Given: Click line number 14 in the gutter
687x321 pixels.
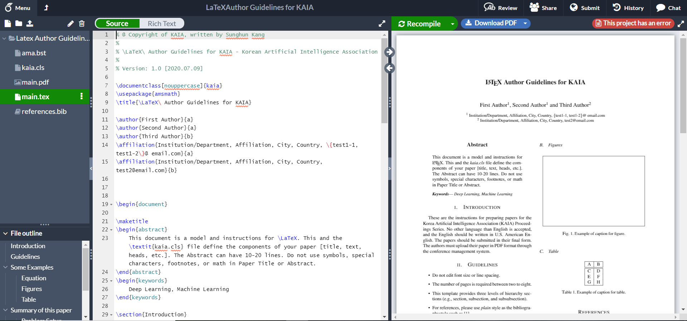Looking at the screenshot, I should point(104,145).
